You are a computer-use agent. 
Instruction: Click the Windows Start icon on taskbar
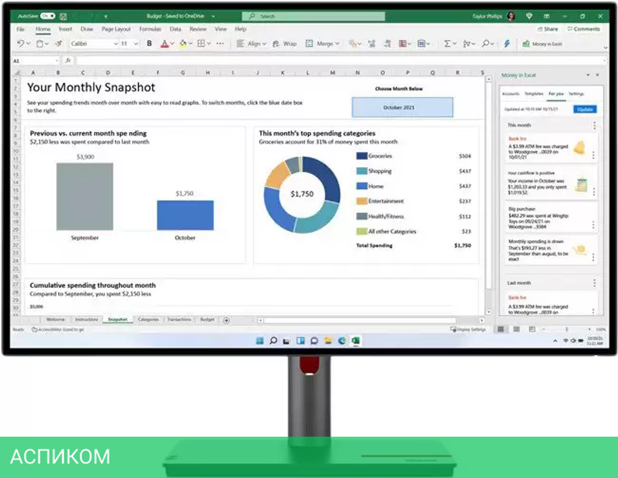(x=260, y=341)
